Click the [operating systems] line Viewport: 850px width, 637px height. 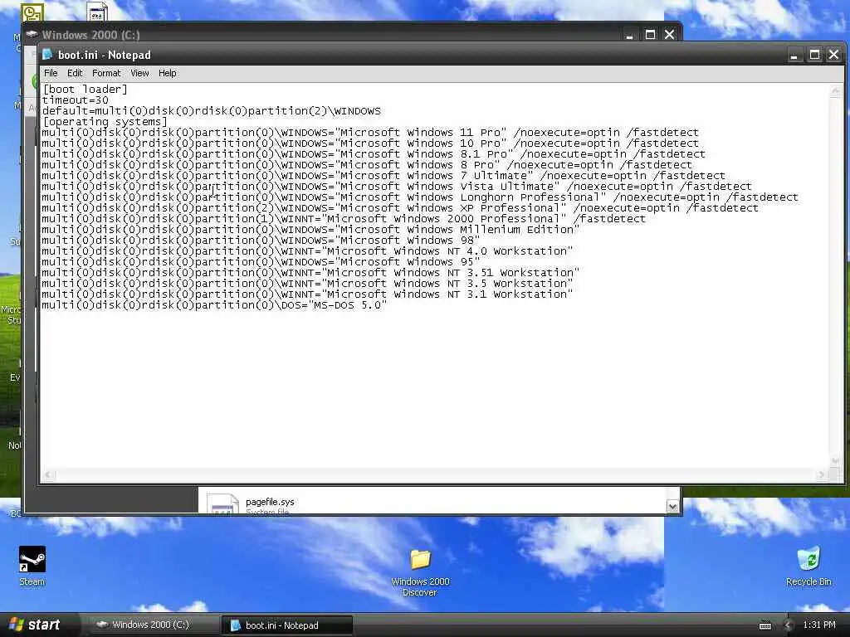click(x=105, y=122)
